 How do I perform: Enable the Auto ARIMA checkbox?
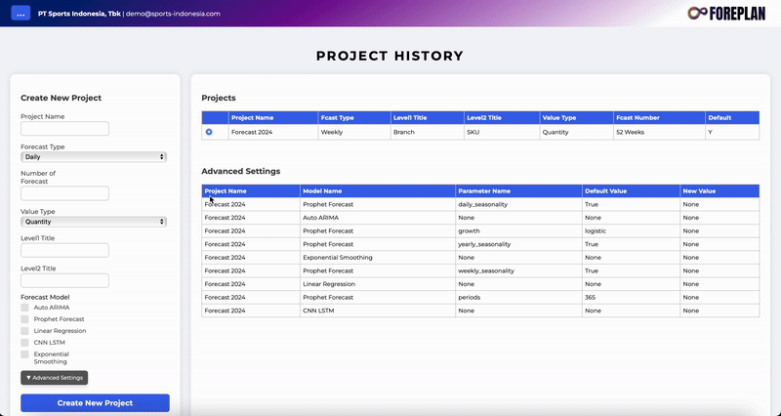25,308
